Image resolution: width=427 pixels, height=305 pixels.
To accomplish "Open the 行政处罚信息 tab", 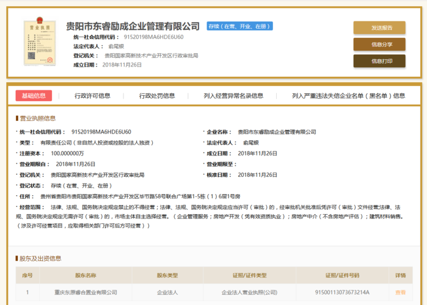I will tap(157, 96).
